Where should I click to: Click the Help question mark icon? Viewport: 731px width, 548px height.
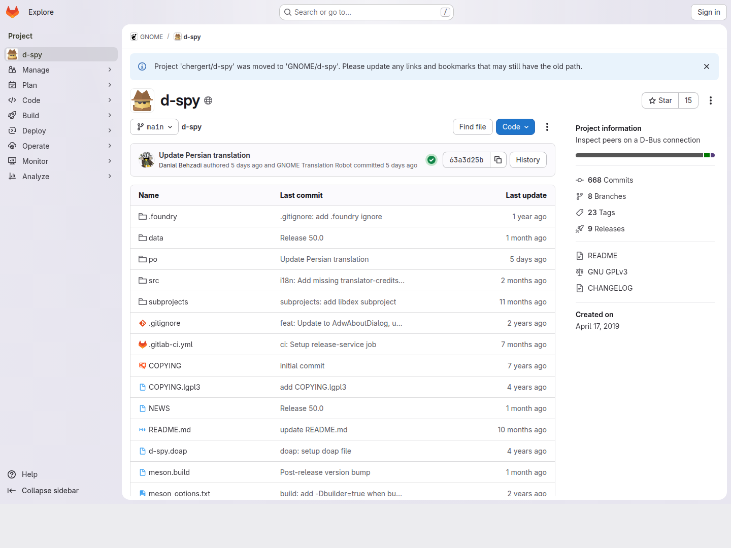(x=12, y=474)
